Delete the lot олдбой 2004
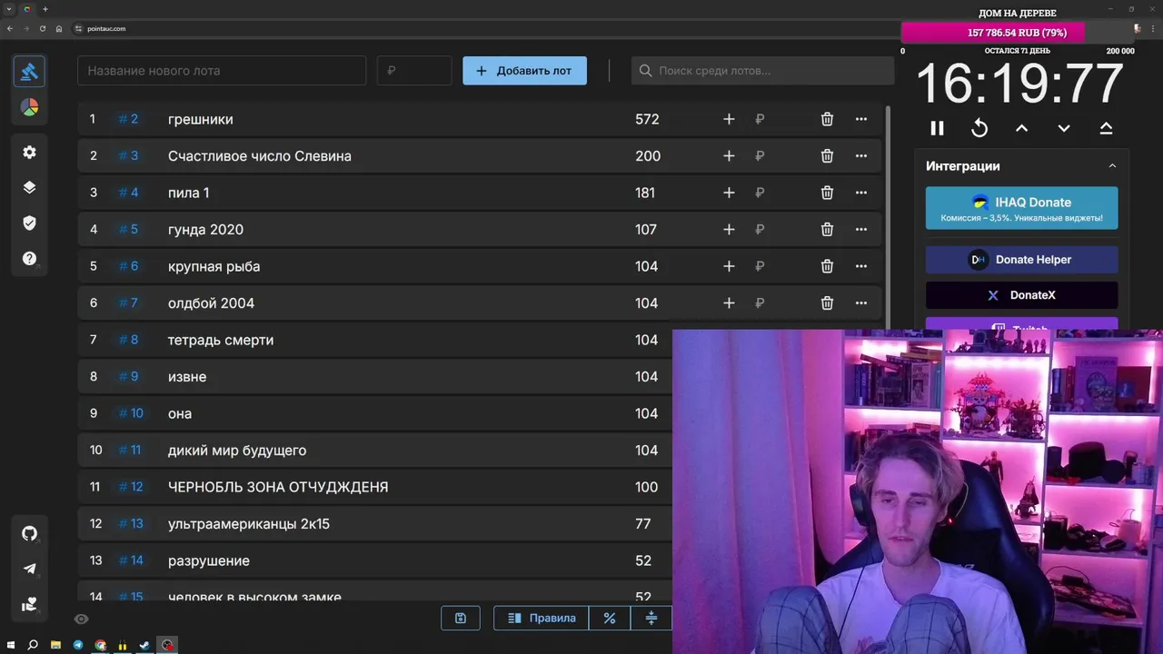This screenshot has width=1163, height=654. click(x=827, y=303)
